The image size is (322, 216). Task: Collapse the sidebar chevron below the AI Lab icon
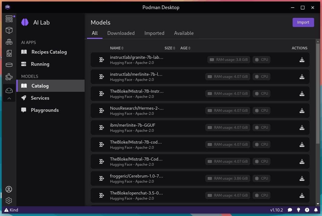[x=9, y=98]
